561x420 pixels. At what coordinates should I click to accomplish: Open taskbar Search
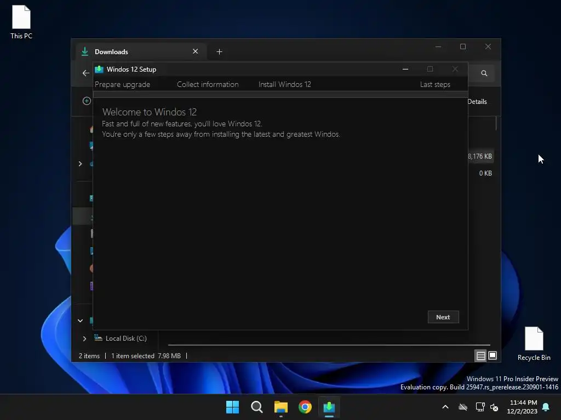(x=257, y=407)
